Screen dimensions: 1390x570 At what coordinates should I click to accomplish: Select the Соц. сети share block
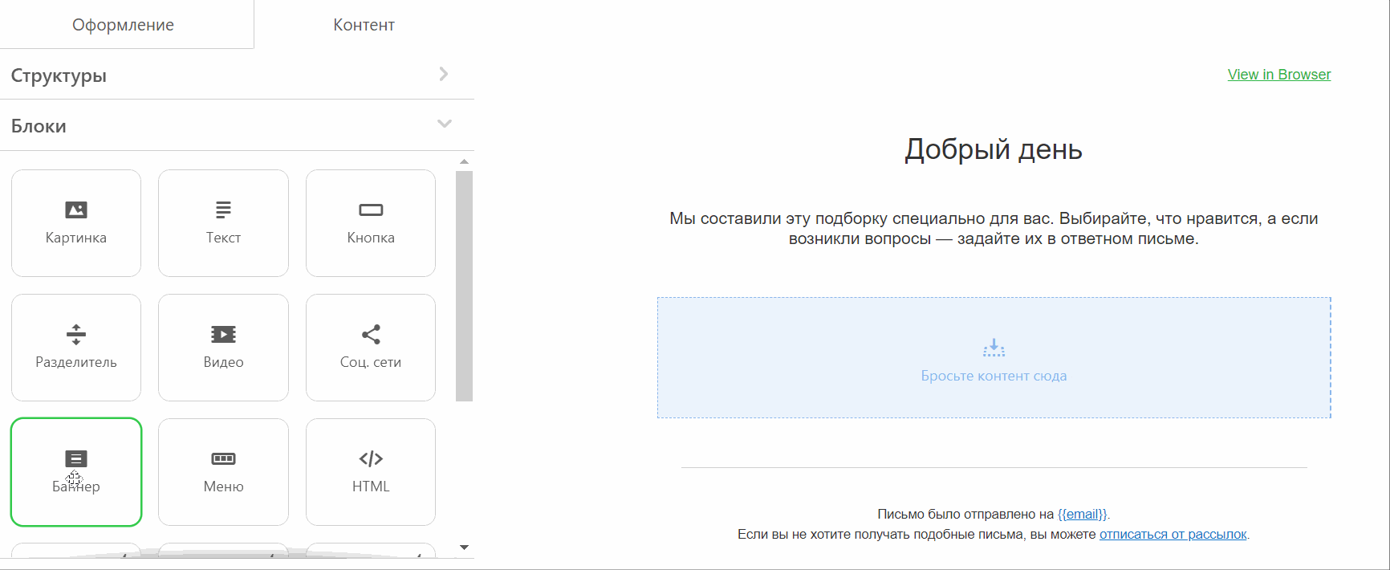point(371,348)
